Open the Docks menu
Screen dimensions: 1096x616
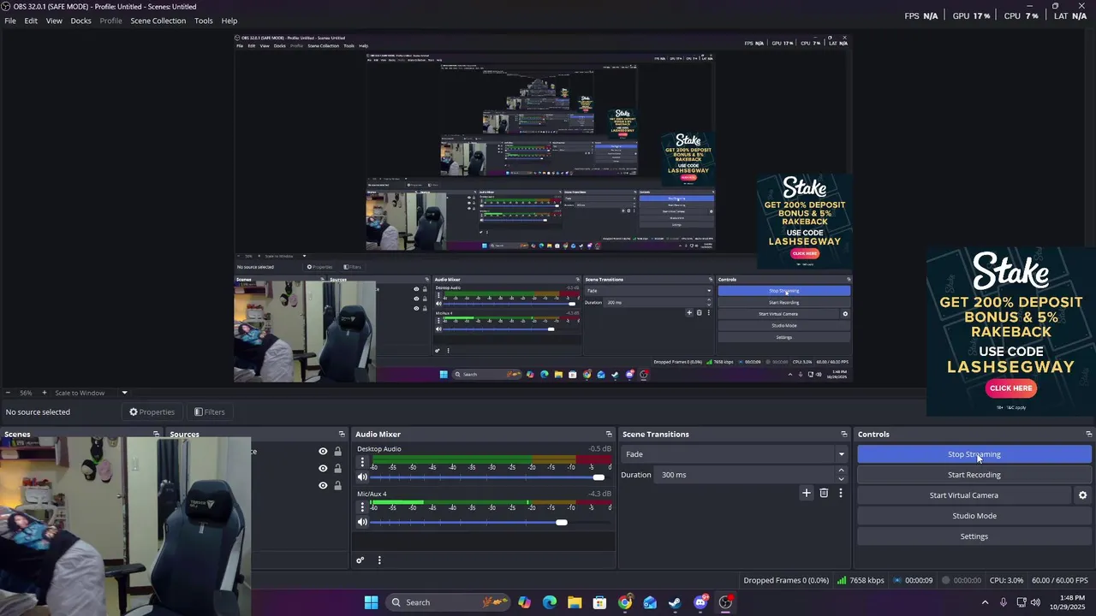[80, 21]
